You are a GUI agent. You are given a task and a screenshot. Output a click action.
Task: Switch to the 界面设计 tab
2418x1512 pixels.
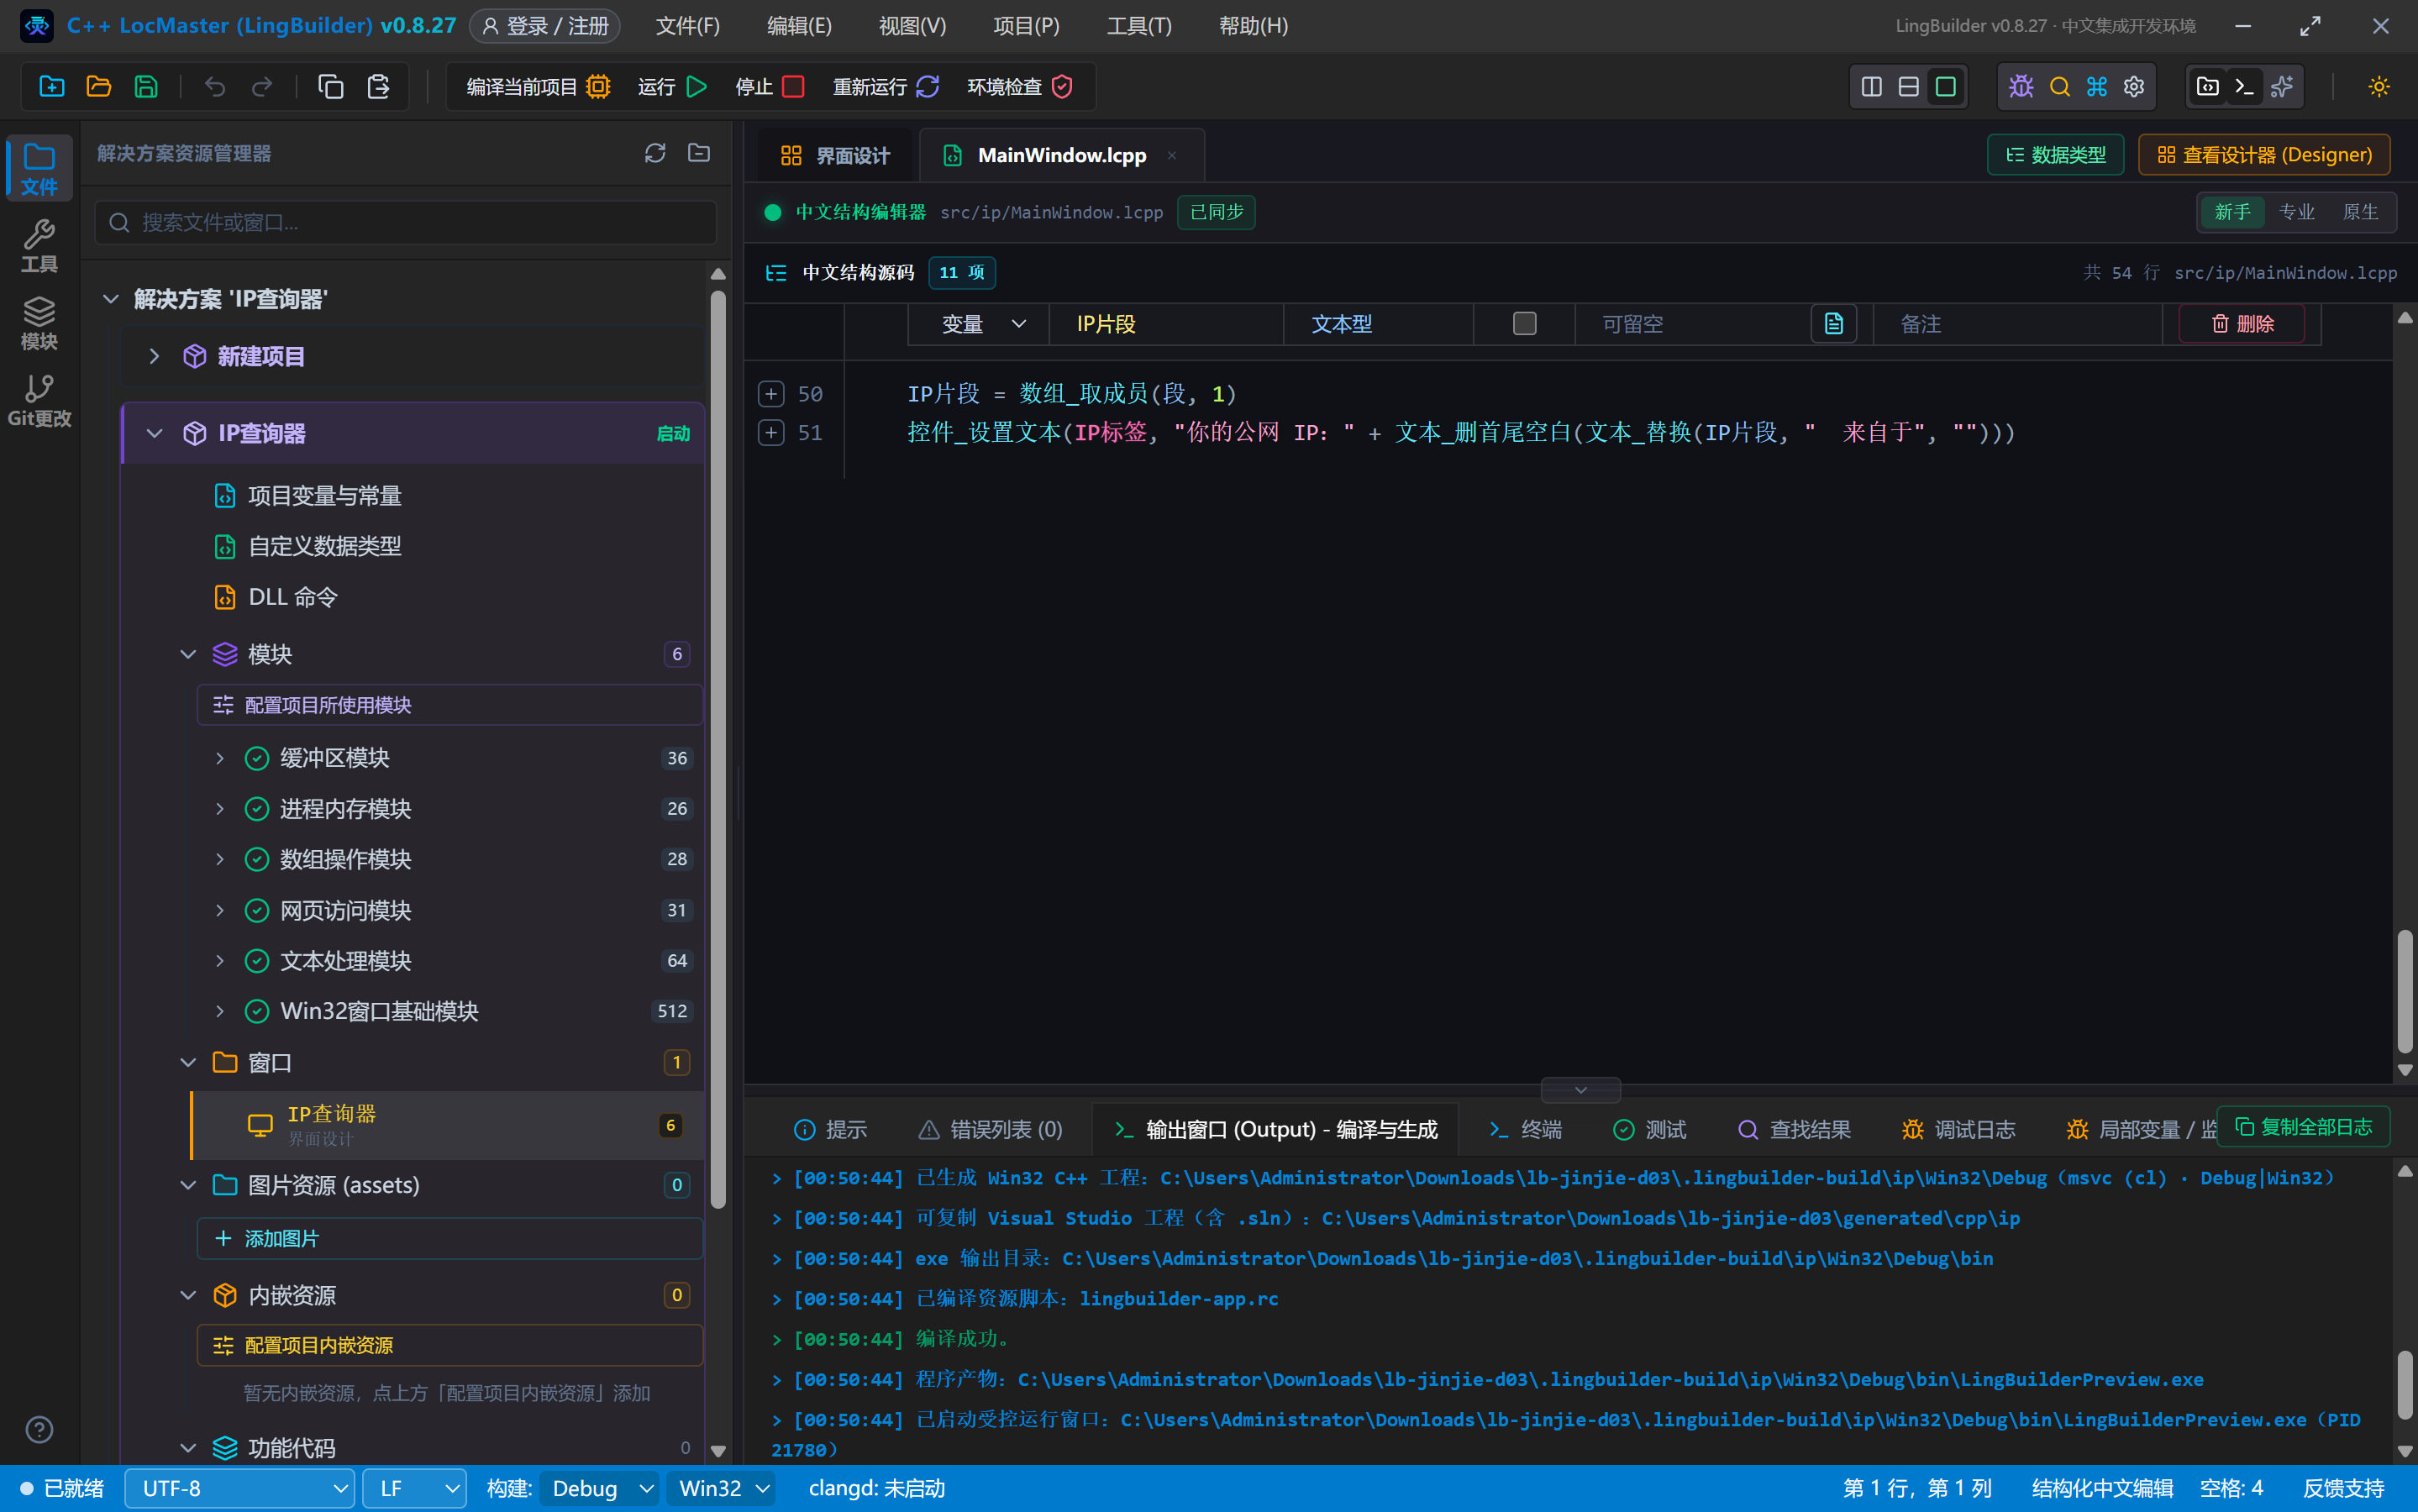point(835,156)
